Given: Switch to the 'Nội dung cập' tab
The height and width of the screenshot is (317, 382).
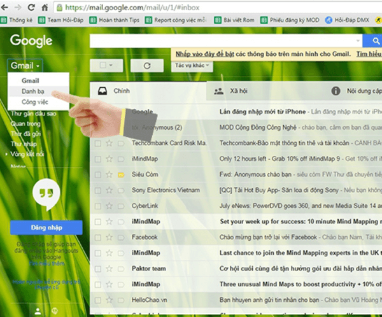Looking at the screenshot, I should [356, 91].
